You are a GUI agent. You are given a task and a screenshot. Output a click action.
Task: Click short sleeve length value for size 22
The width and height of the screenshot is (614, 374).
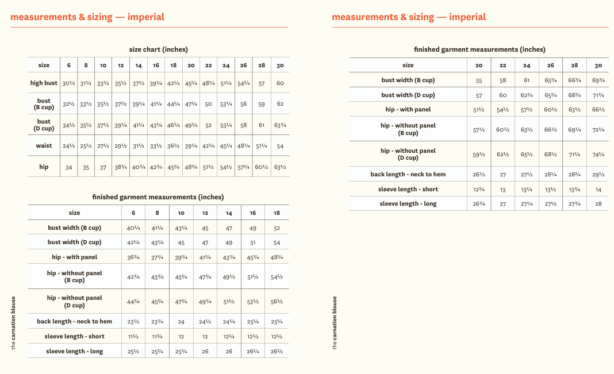(x=502, y=190)
